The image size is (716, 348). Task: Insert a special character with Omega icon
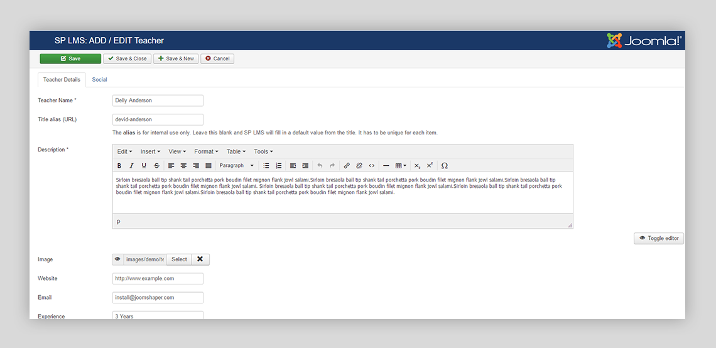(x=445, y=166)
